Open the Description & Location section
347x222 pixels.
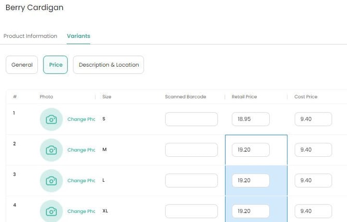point(109,65)
